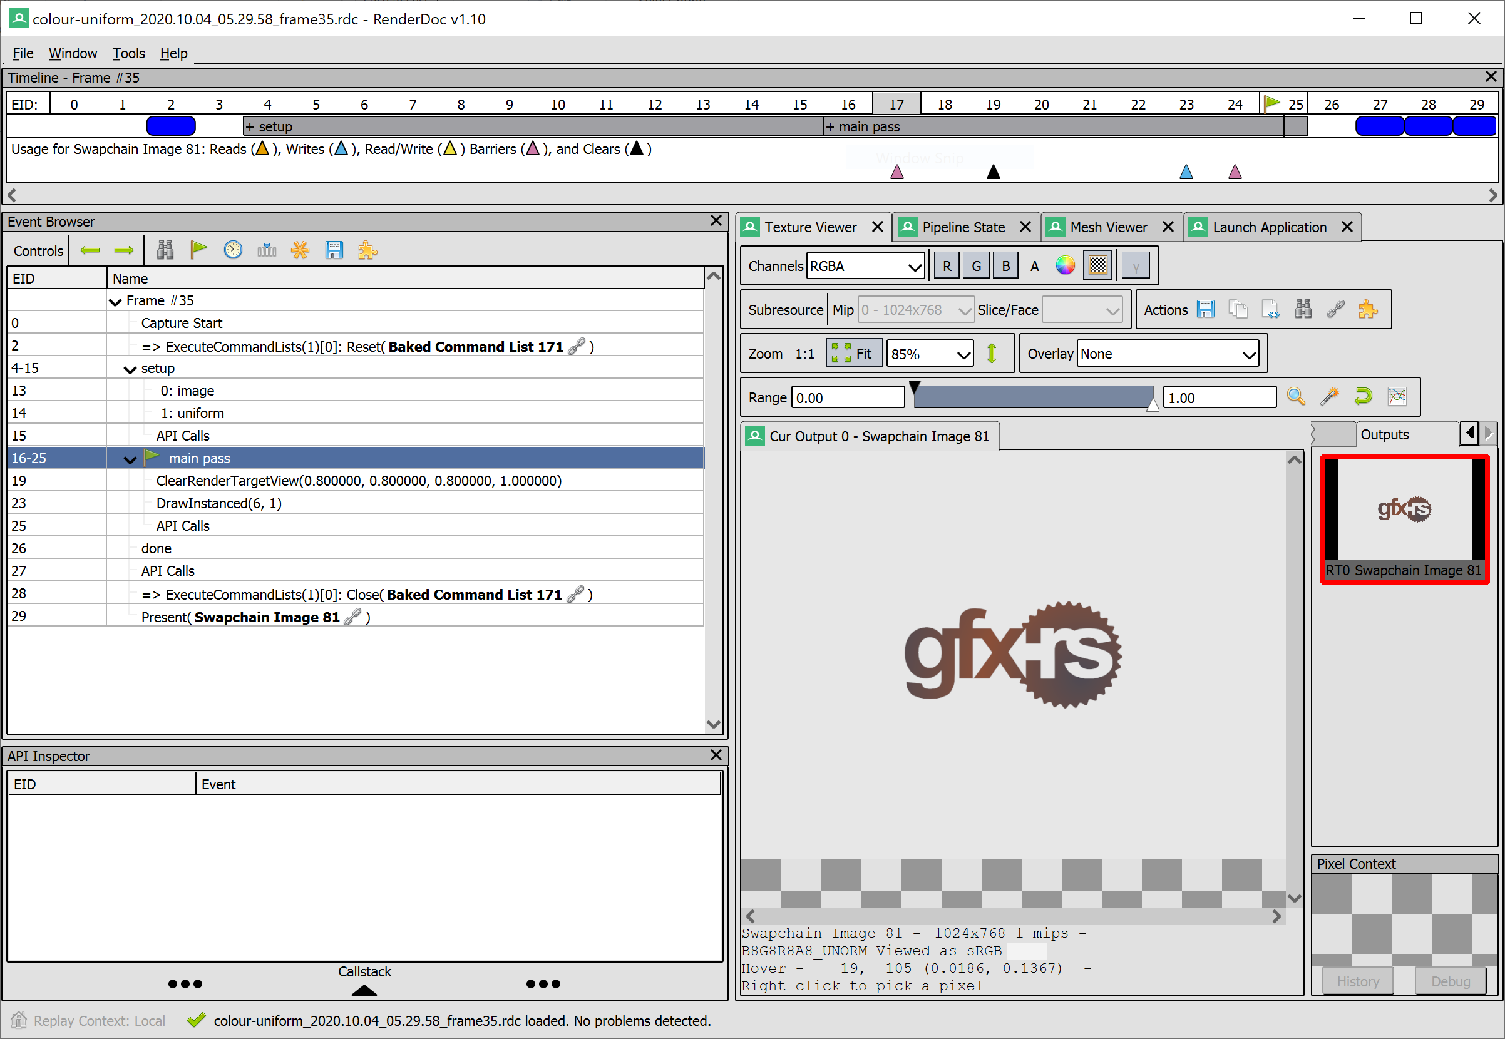1505x1039 pixels.
Task: Open Event Browser extensions puzzle icon
Action: pos(367,250)
